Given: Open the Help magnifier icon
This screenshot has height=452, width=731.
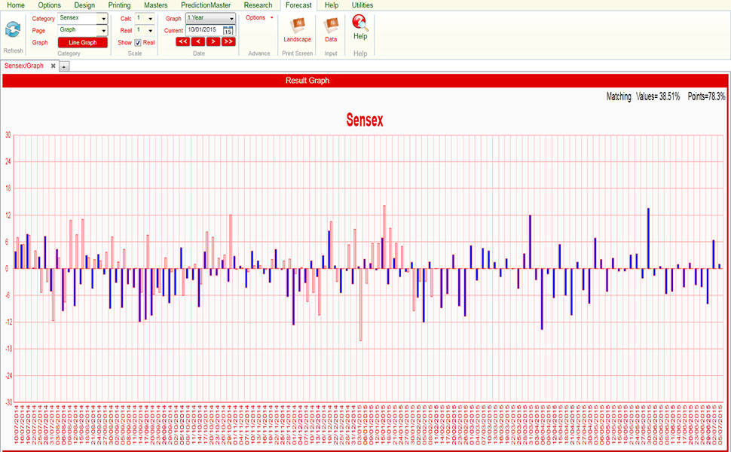Looking at the screenshot, I should (360, 23).
